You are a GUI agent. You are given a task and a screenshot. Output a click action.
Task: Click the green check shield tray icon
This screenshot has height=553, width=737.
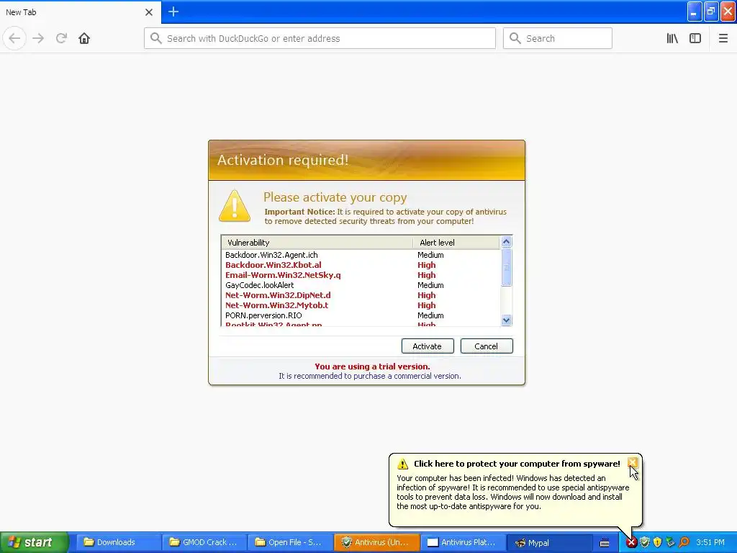[x=644, y=543]
